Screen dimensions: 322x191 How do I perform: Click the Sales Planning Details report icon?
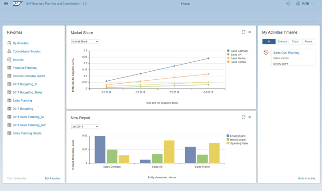9,133
